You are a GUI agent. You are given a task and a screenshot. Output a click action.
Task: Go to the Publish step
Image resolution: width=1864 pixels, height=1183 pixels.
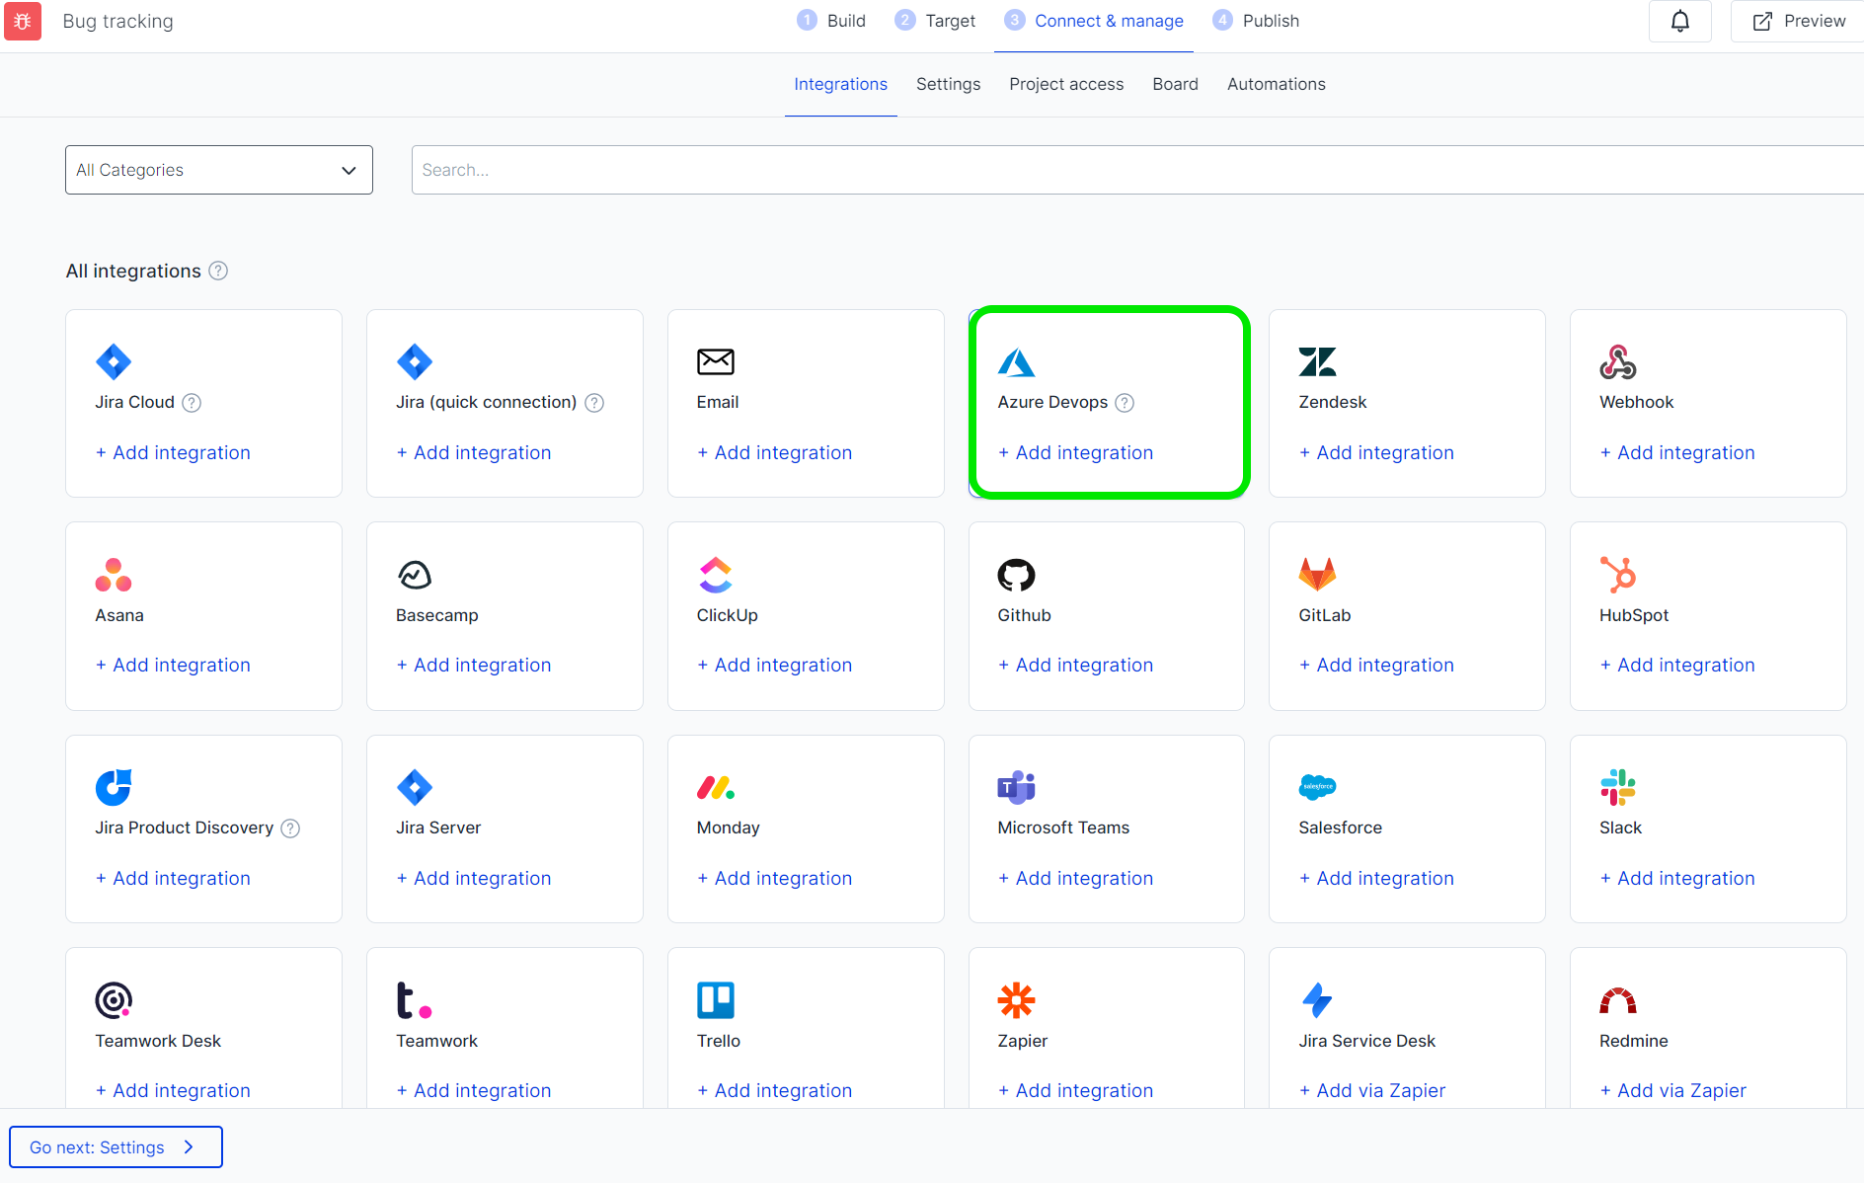click(1256, 21)
